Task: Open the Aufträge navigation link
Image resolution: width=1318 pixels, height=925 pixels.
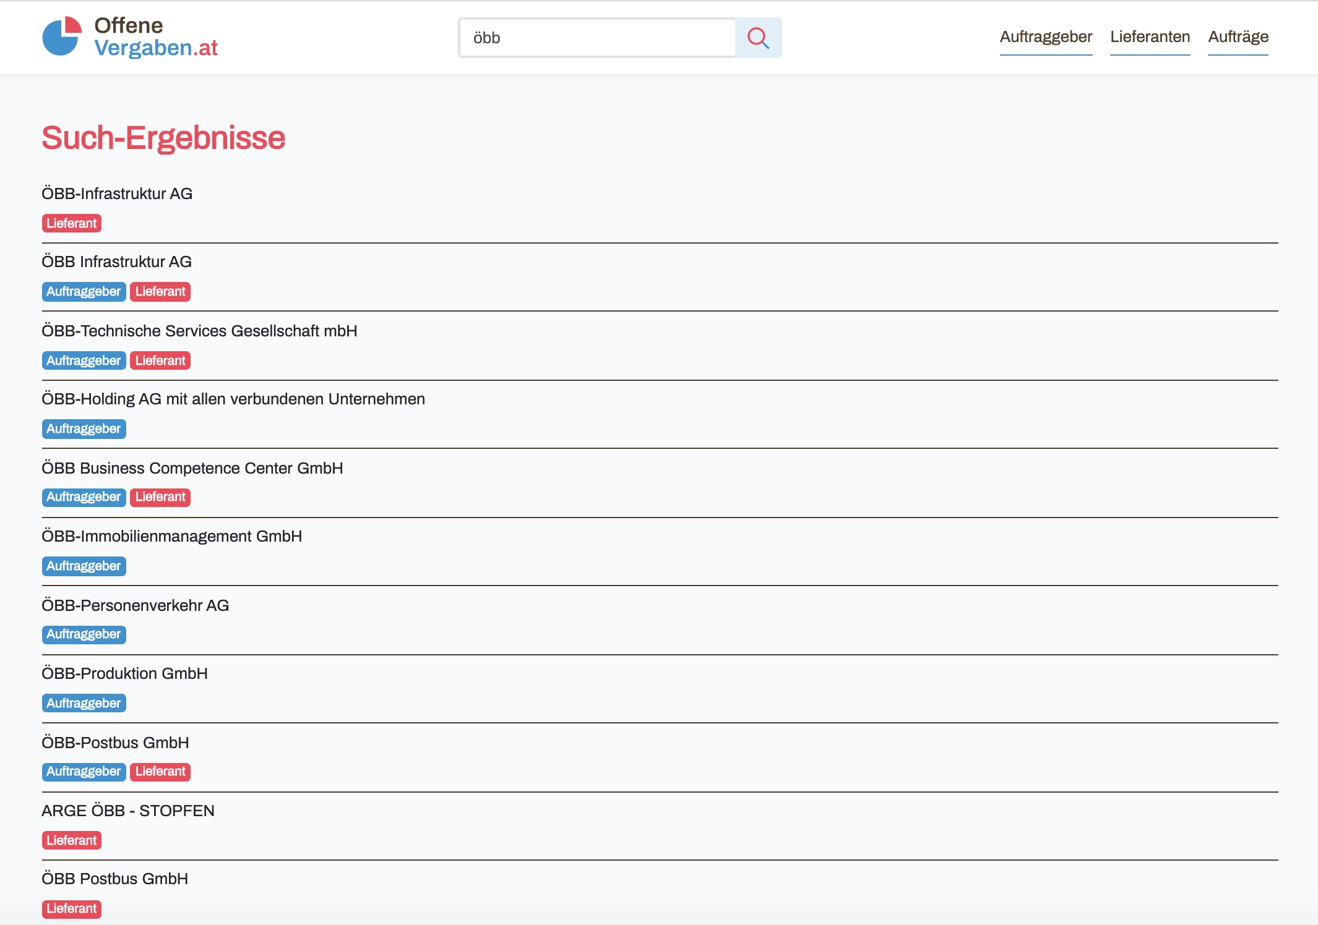Action: click(1238, 37)
